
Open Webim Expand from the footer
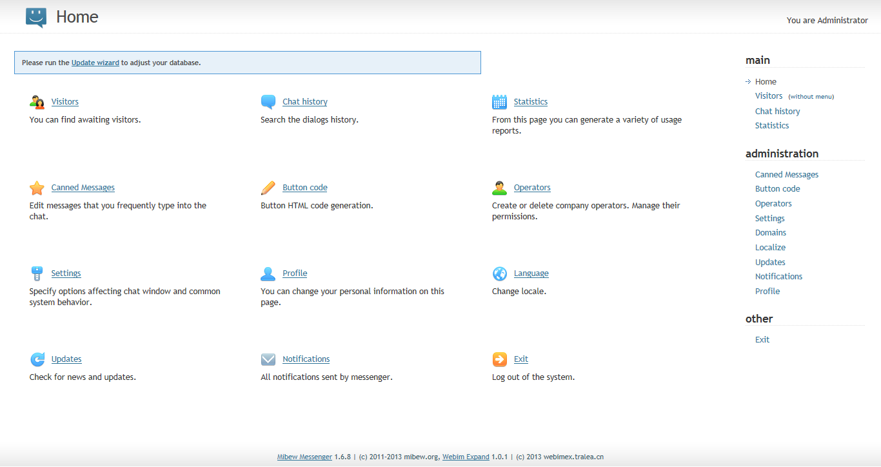coord(466,457)
